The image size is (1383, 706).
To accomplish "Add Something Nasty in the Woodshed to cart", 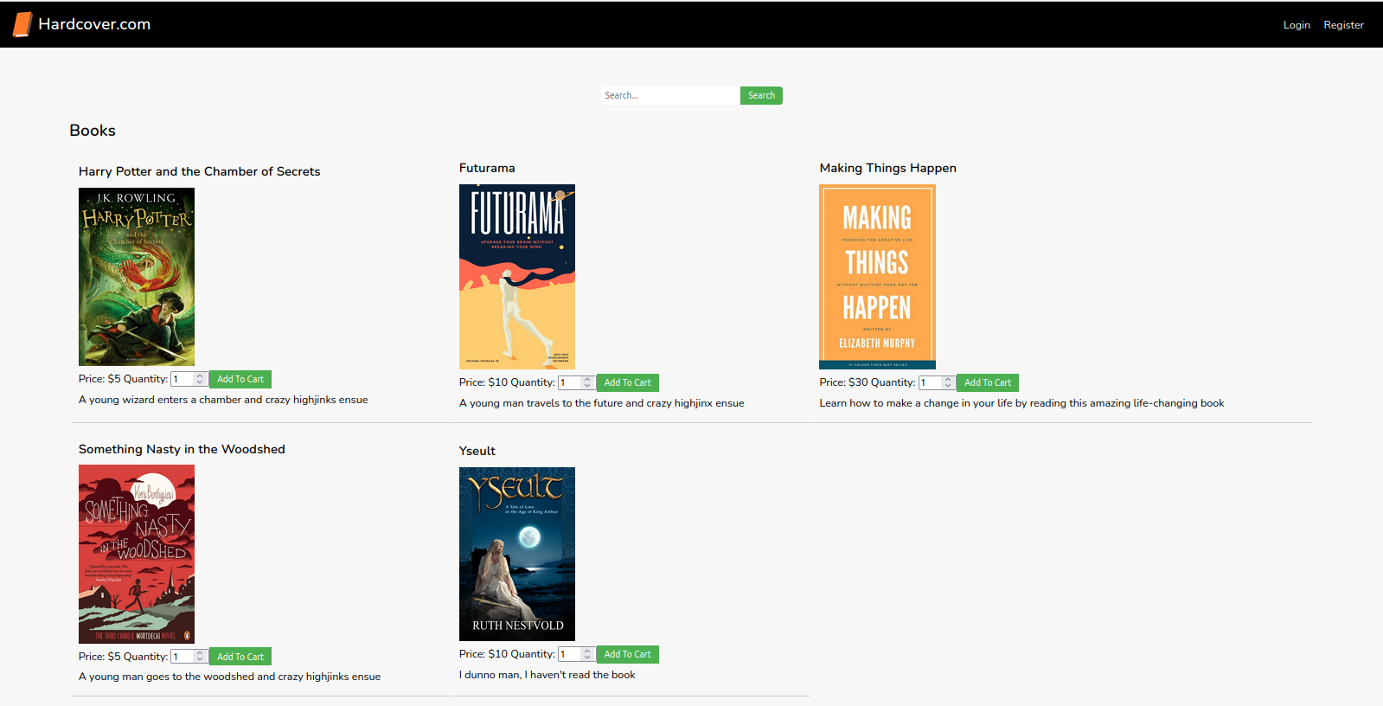I will [x=240, y=657].
